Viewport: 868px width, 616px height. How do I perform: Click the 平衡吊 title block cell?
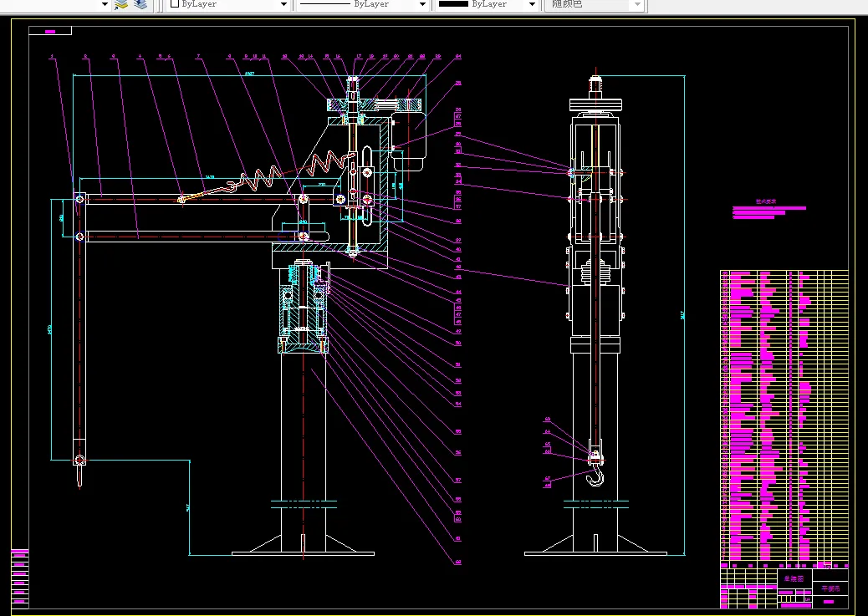point(829,588)
